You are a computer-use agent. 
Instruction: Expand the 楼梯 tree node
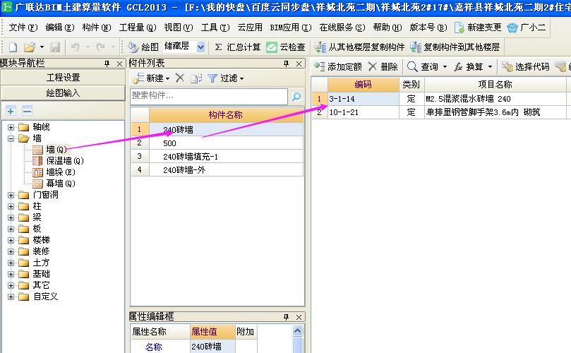pos(11,240)
